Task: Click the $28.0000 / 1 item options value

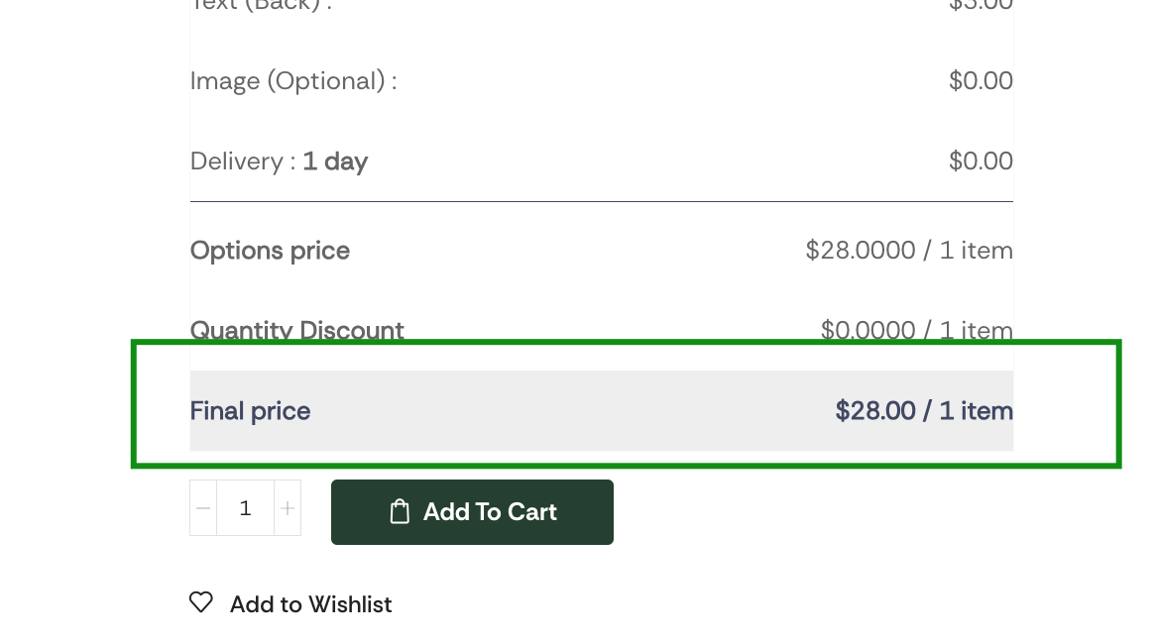Action: (909, 251)
